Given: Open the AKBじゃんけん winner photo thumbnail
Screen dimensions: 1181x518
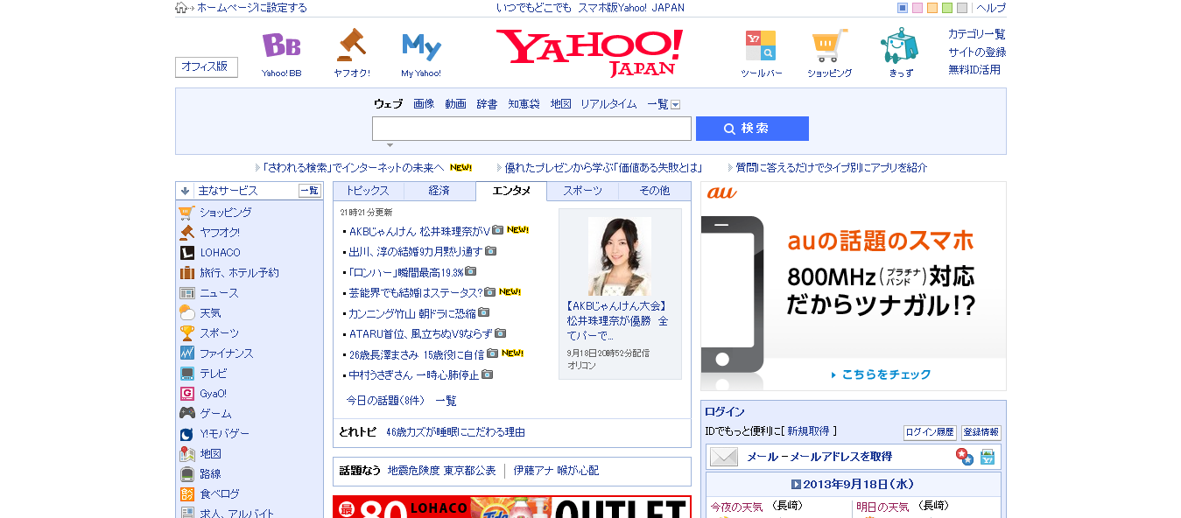Looking at the screenshot, I should pyautogui.click(x=620, y=256).
